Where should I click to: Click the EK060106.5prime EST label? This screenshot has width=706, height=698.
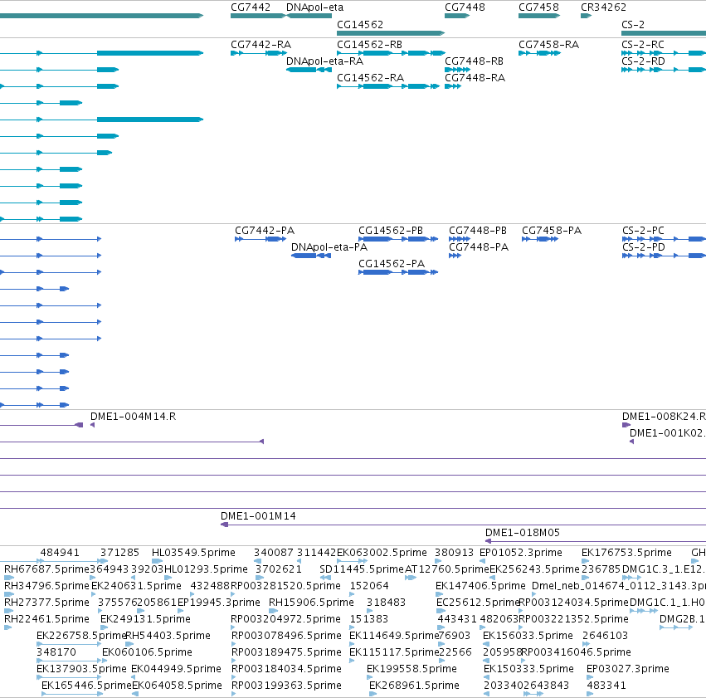[147, 652]
